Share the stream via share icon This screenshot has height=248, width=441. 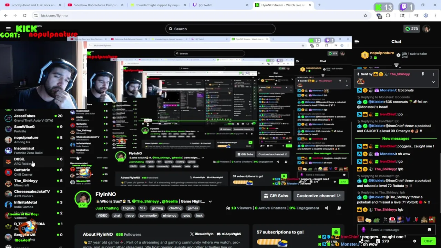[327, 208]
